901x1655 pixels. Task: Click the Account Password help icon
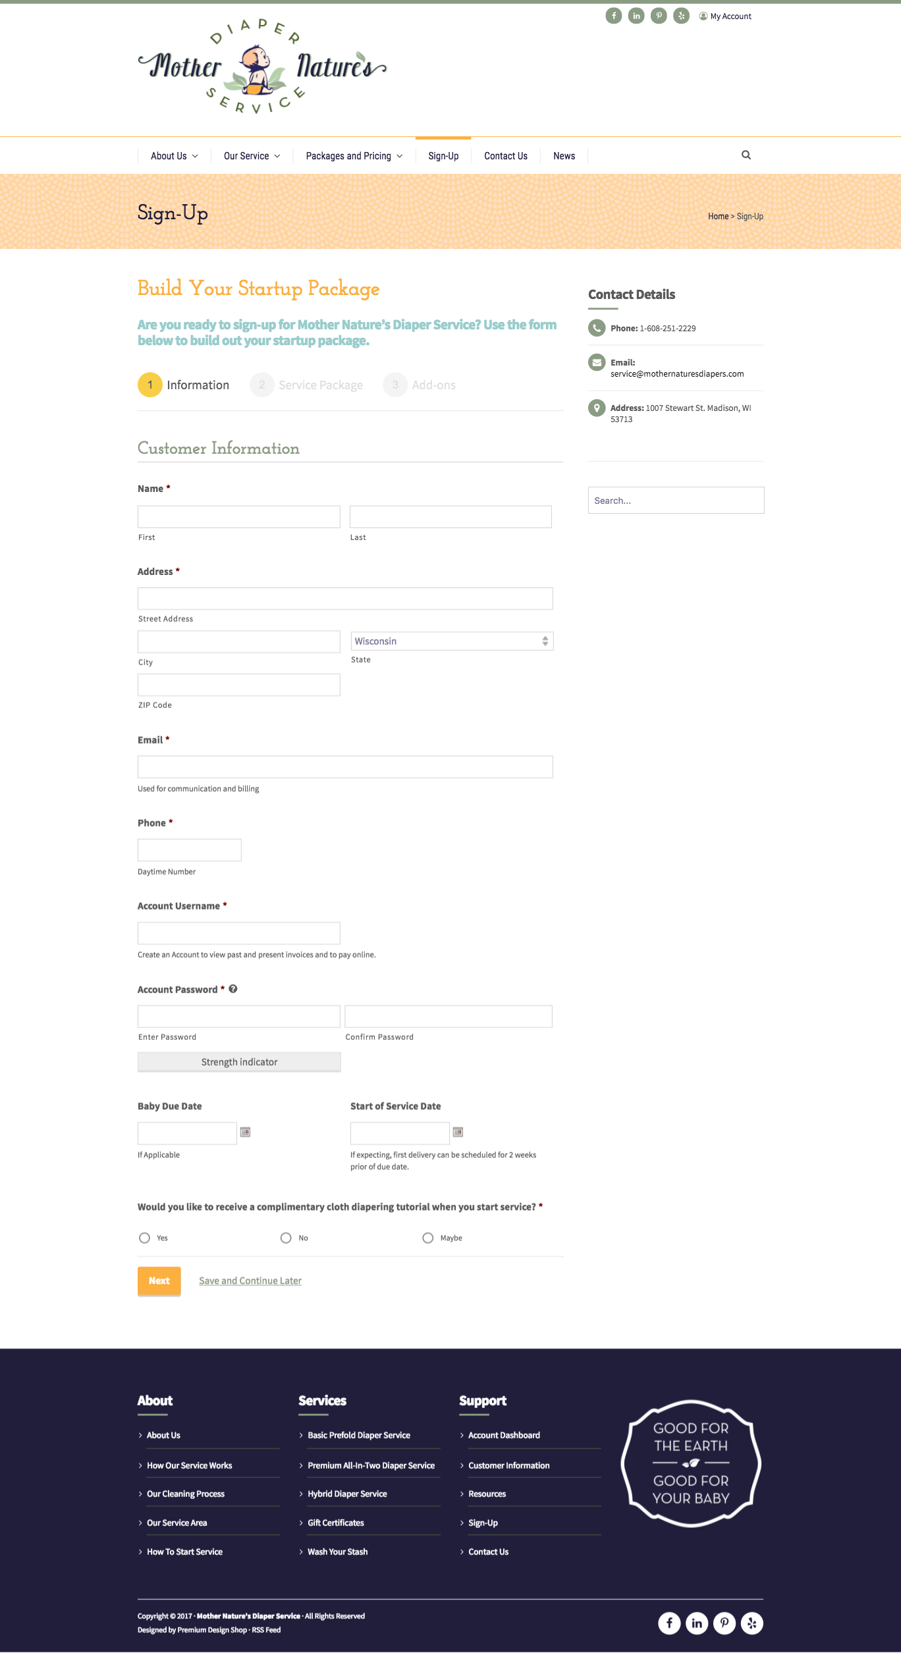click(233, 989)
